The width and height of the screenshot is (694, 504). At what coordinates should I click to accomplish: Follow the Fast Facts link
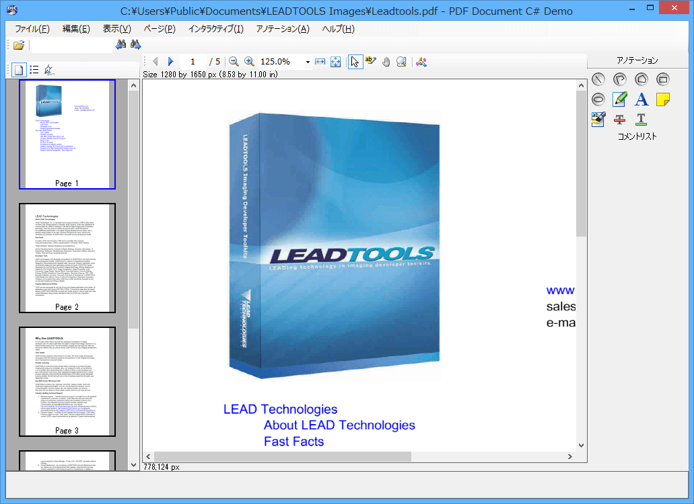tap(294, 442)
